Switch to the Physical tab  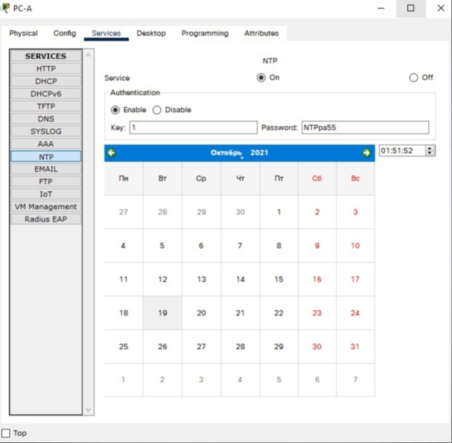(23, 34)
